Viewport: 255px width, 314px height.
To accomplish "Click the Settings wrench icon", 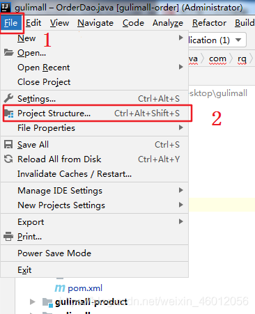I will [x=8, y=98].
